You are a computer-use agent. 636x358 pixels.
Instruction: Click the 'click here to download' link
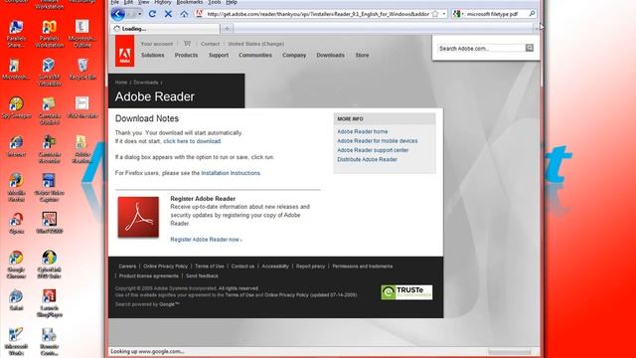[x=192, y=141]
